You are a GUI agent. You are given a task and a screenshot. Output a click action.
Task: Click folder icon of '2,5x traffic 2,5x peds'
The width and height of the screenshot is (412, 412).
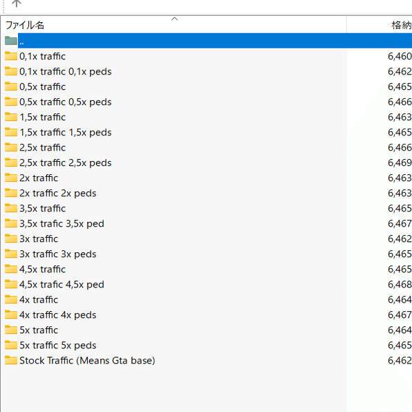pyautogui.click(x=11, y=162)
